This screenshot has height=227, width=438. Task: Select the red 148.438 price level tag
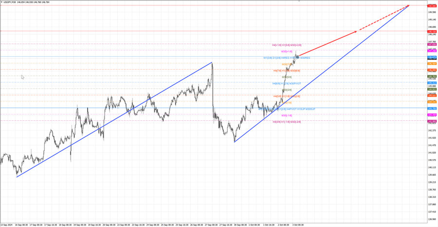(432, 32)
